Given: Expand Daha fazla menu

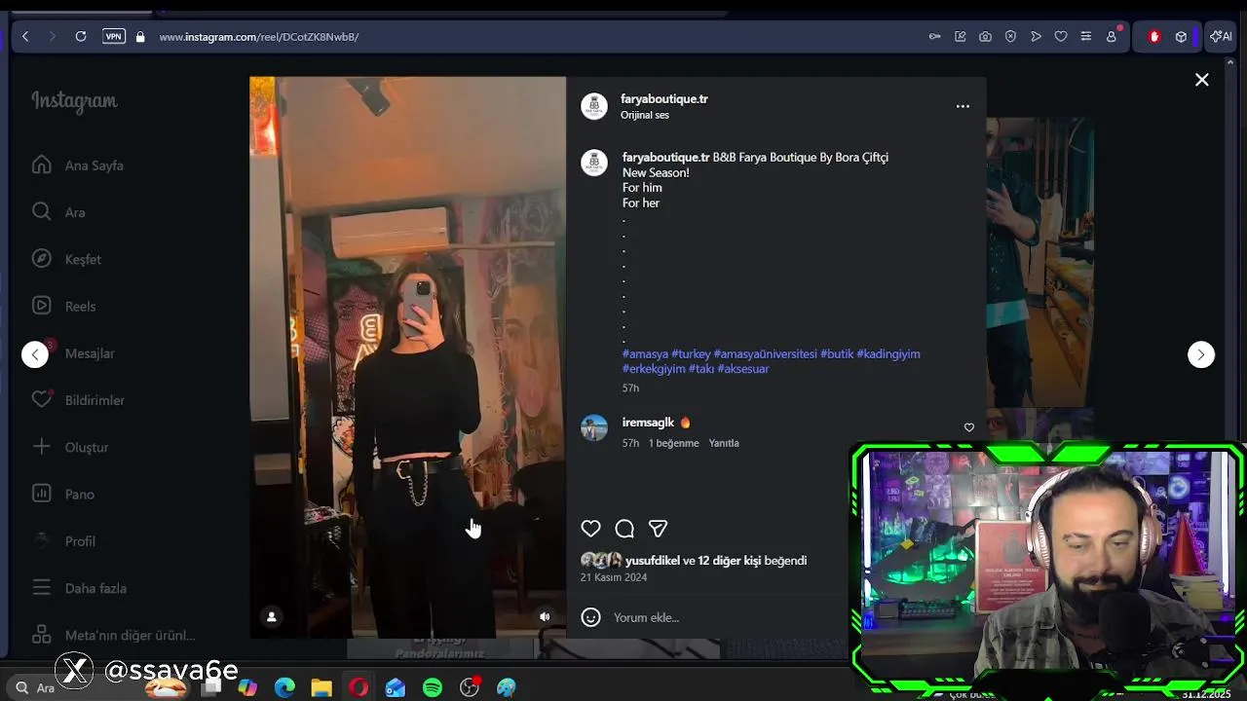Looking at the screenshot, I should pos(79,588).
